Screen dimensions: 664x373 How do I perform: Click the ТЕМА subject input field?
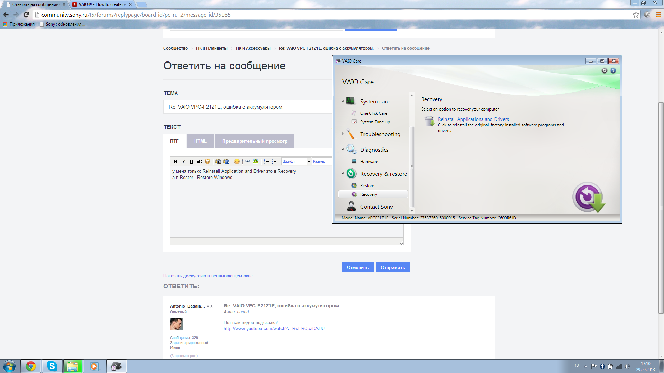point(248,107)
